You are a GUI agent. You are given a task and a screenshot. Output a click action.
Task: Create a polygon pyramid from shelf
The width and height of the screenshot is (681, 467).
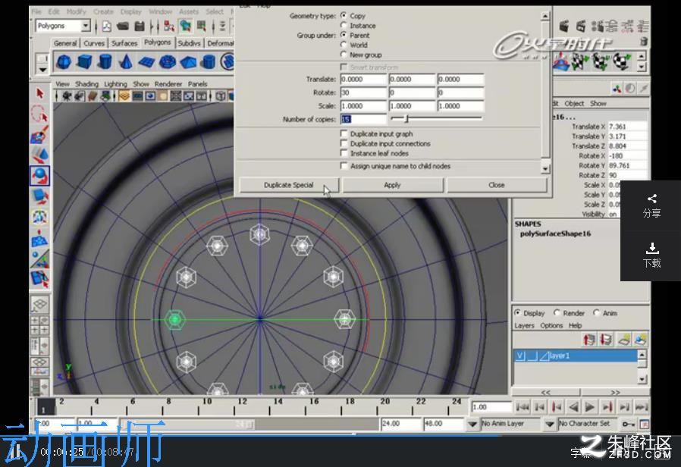[188, 62]
